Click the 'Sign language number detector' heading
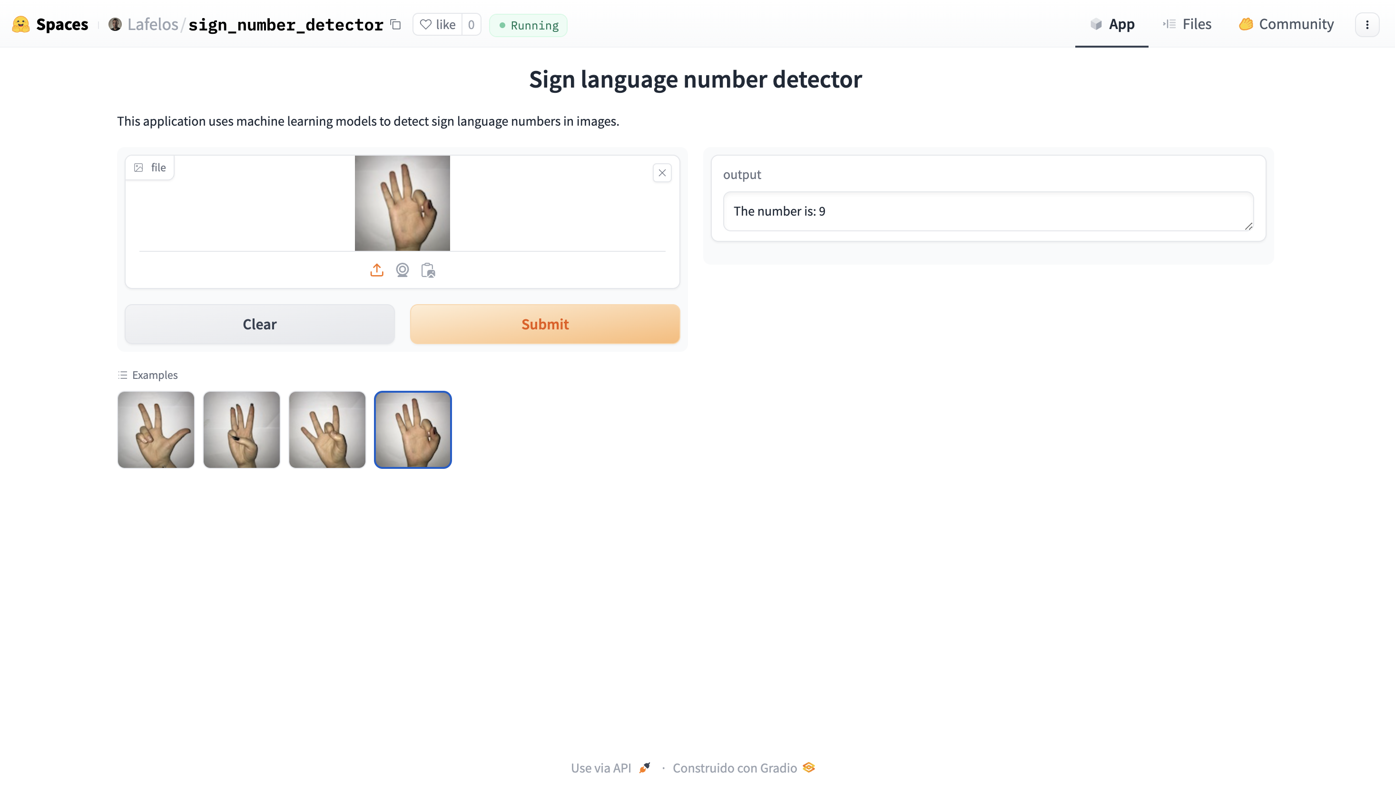The height and width of the screenshot is (793, 1395). click(x=696, y=79)
